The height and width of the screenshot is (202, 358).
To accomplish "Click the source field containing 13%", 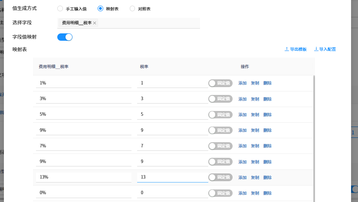I will tap(84, 177).
